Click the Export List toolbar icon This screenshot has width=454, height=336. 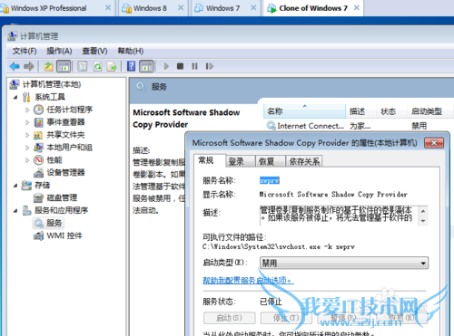click(112, 66)
